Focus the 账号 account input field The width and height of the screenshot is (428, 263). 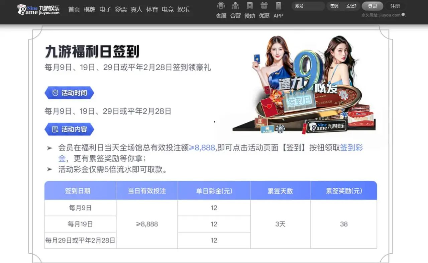coord(308,6)
